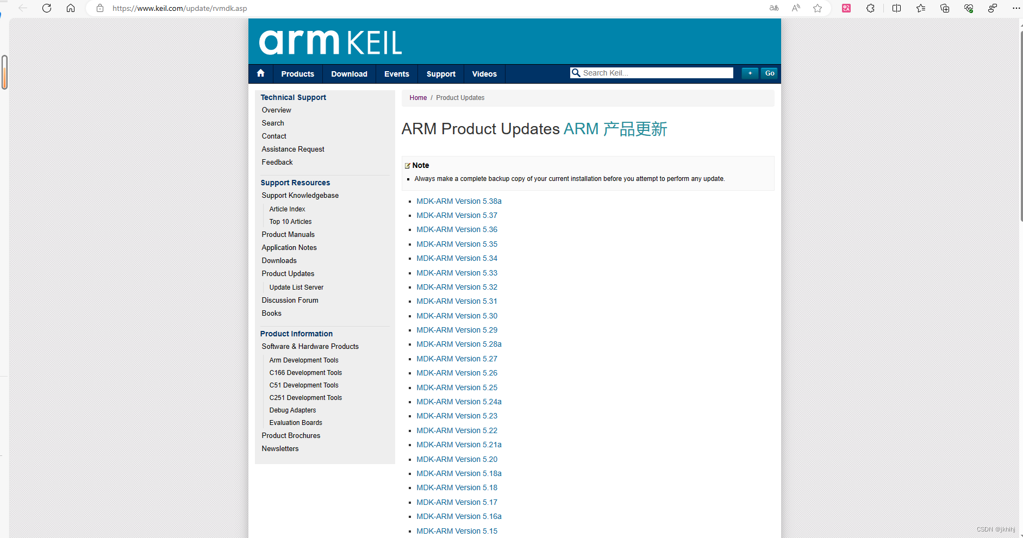Add page to favorites with the star icon

(x=818, y=8)
